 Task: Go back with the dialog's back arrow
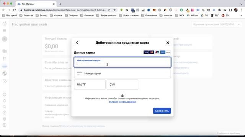[x=77, y=43]
